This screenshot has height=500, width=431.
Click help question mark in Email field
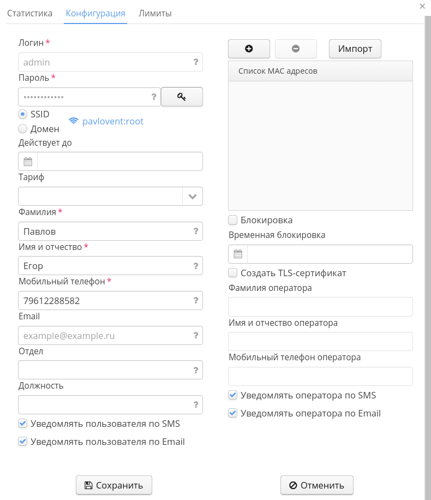coord(196,335)
